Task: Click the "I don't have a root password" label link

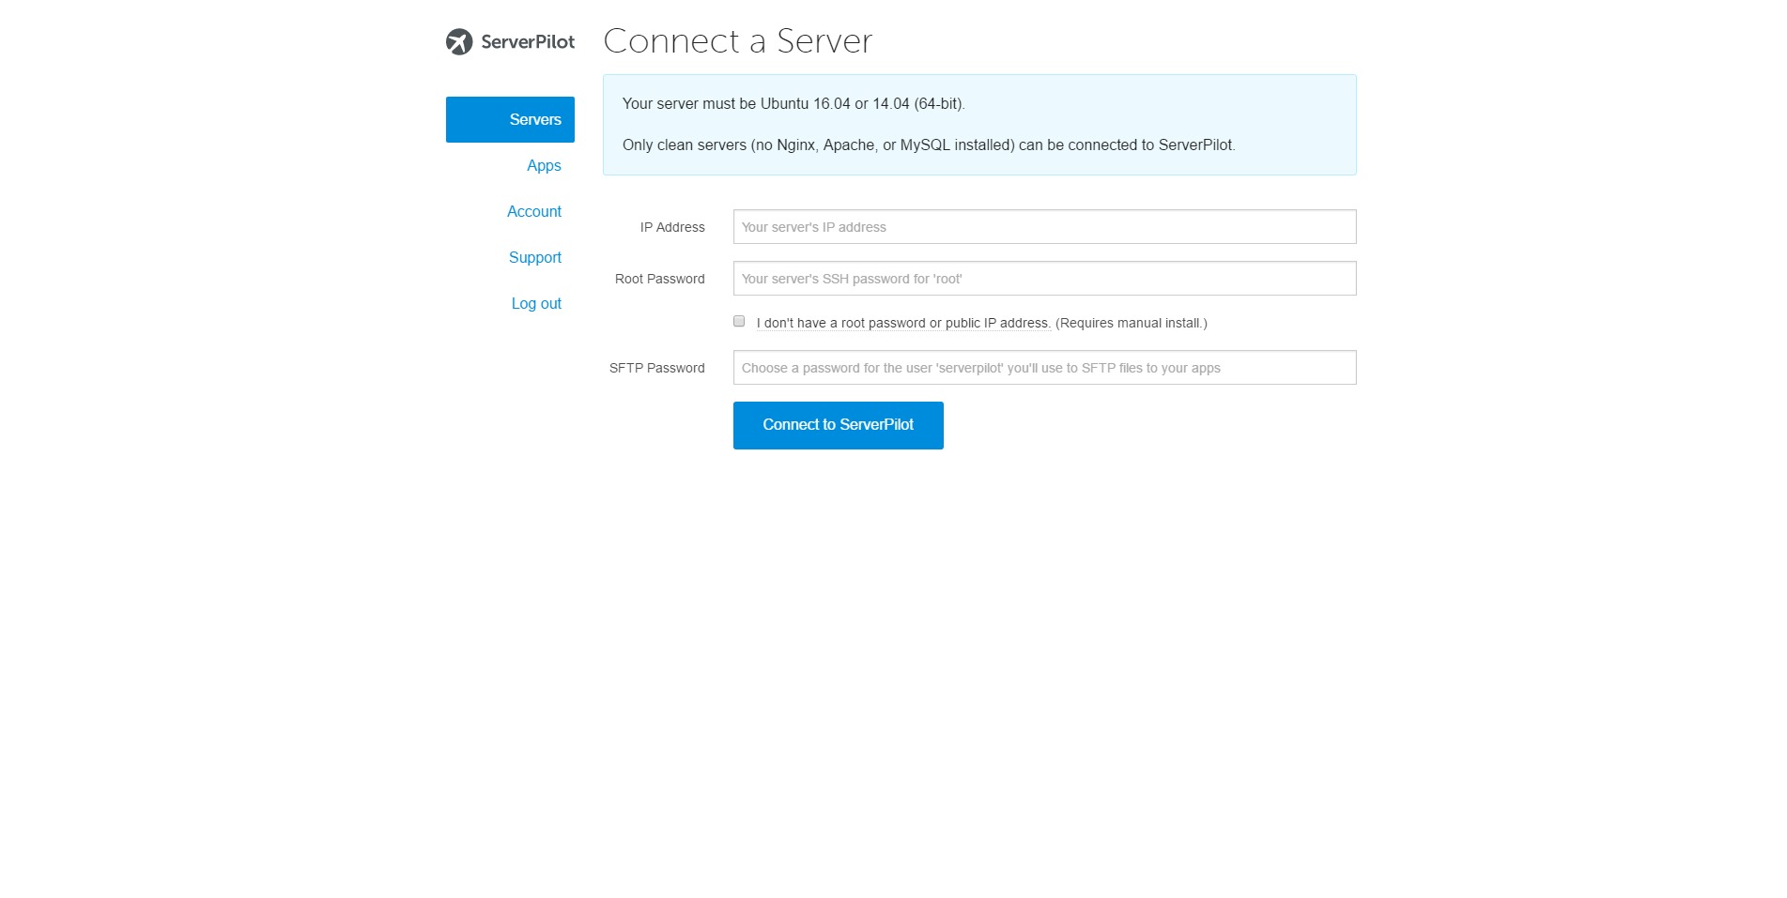Action: point(903,323)
